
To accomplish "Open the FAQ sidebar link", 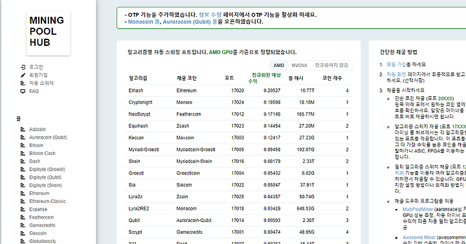I will coord(34,91).
